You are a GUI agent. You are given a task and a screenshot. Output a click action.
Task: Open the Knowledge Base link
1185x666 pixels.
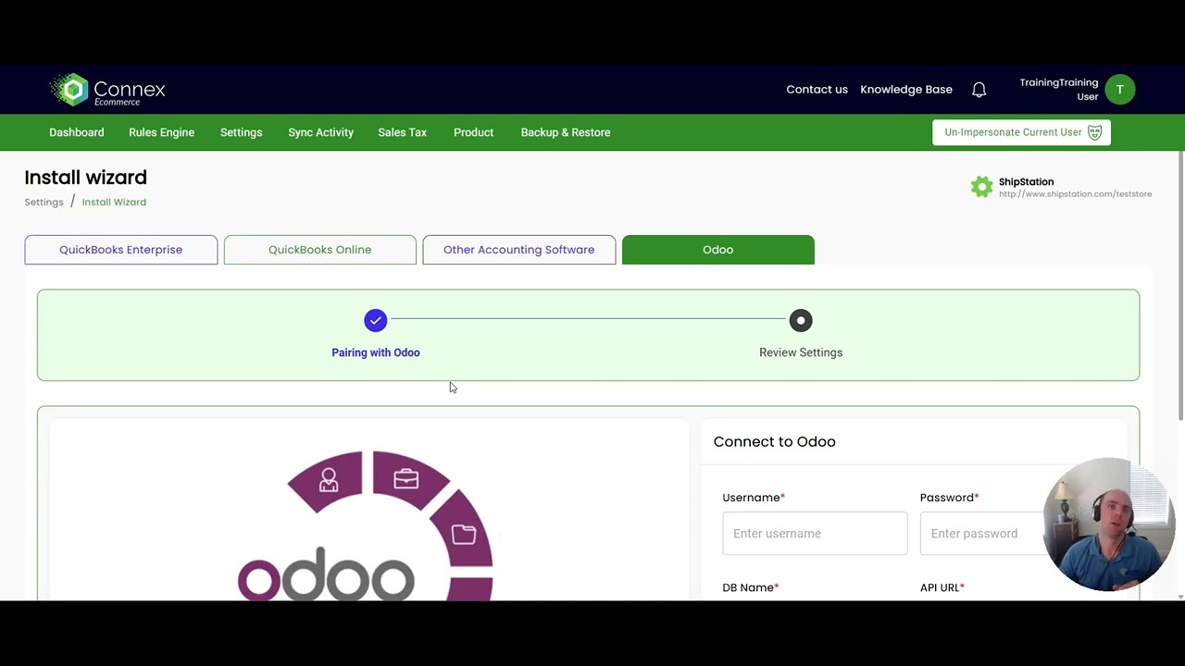tap(906, 90)
